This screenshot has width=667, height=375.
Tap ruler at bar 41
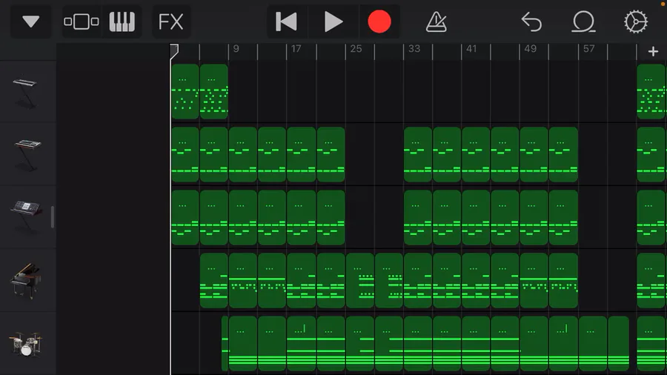pyautogui.click(x=471, y=49)
